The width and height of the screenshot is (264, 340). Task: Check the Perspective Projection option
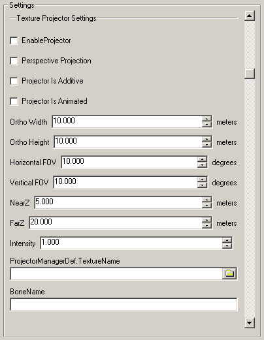pyautogui.click(x=14, y=61)
